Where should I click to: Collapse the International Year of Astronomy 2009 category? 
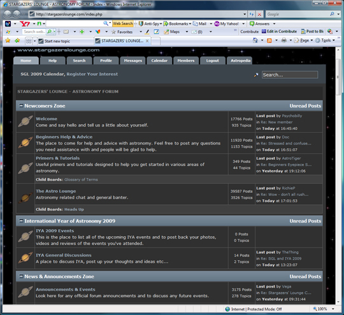[x=21, y=221]
